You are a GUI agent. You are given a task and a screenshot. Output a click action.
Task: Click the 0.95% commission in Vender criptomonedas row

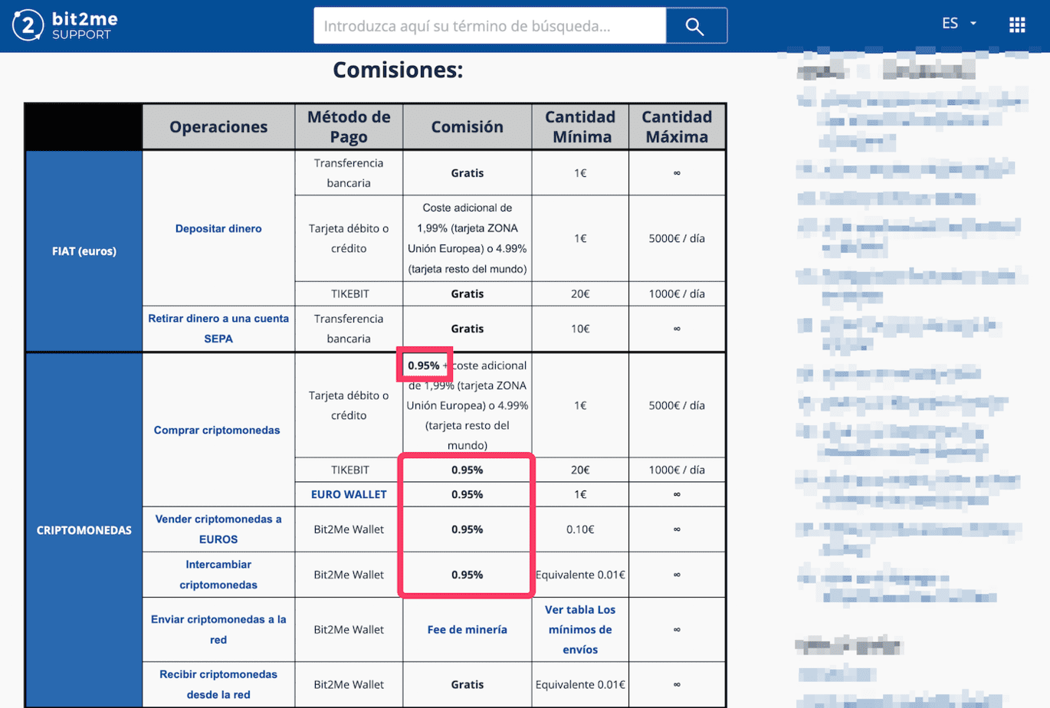click(468, 529)
